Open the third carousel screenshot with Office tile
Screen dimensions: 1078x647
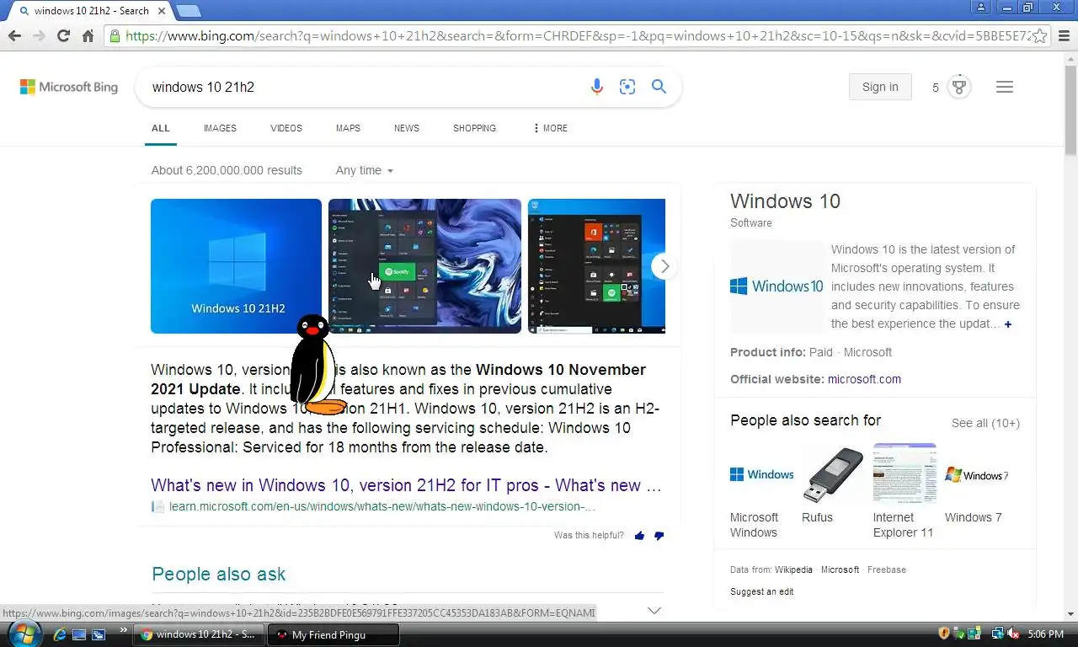(596, 266)
